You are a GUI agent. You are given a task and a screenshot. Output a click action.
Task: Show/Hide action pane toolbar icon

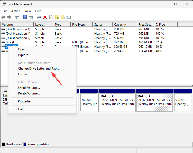click(31, 17)
